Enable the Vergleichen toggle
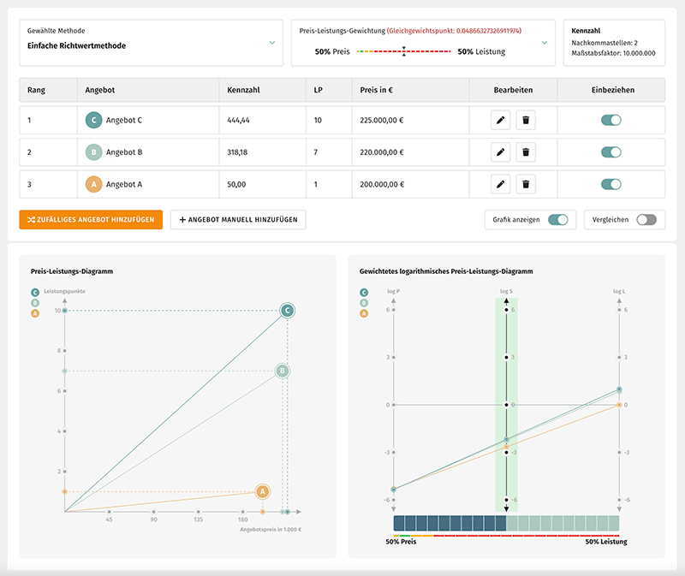Viewport: 685px width, 576px height. [646, 220]
